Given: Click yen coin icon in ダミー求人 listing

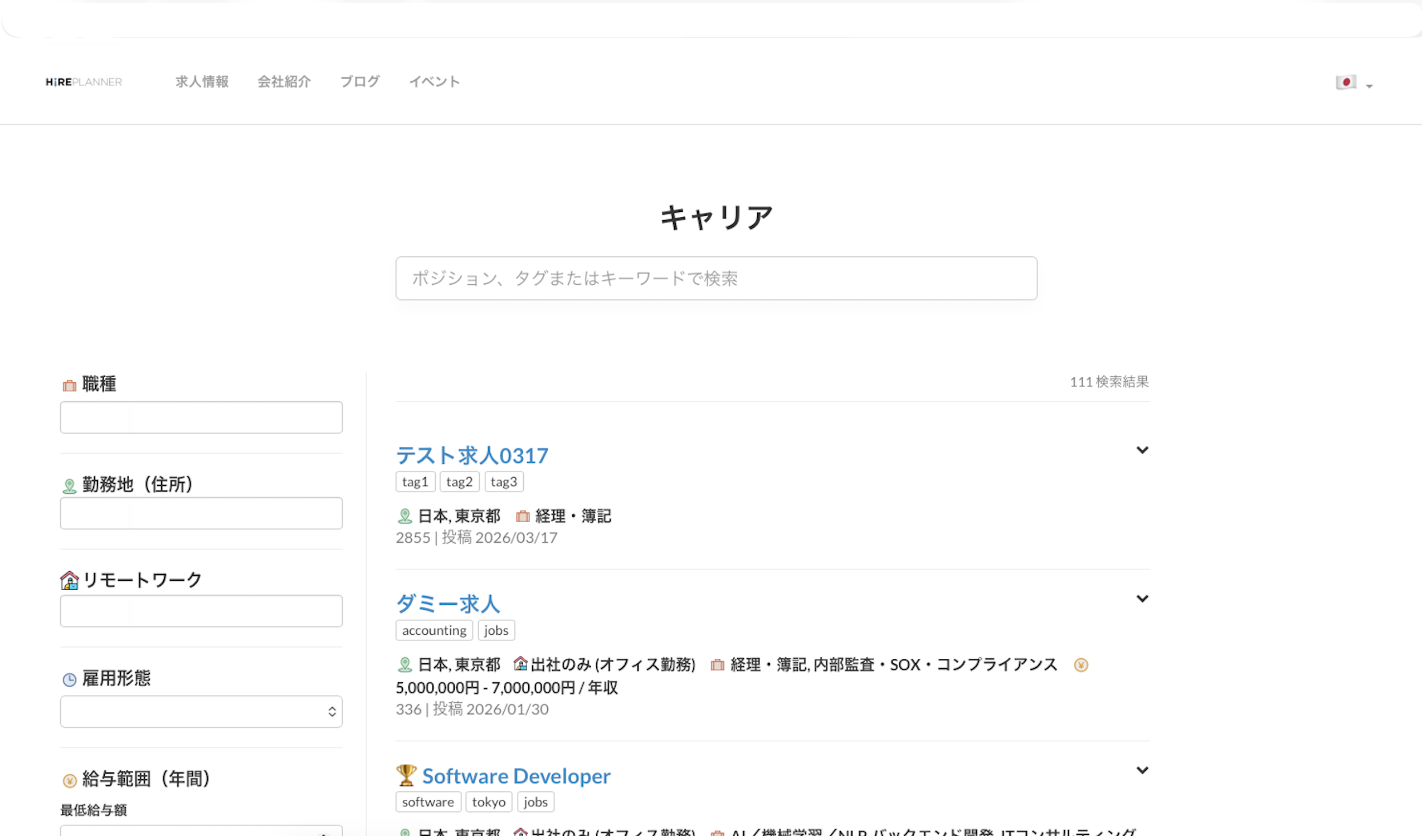Looking at the screenshot, I should [1080, 665].
